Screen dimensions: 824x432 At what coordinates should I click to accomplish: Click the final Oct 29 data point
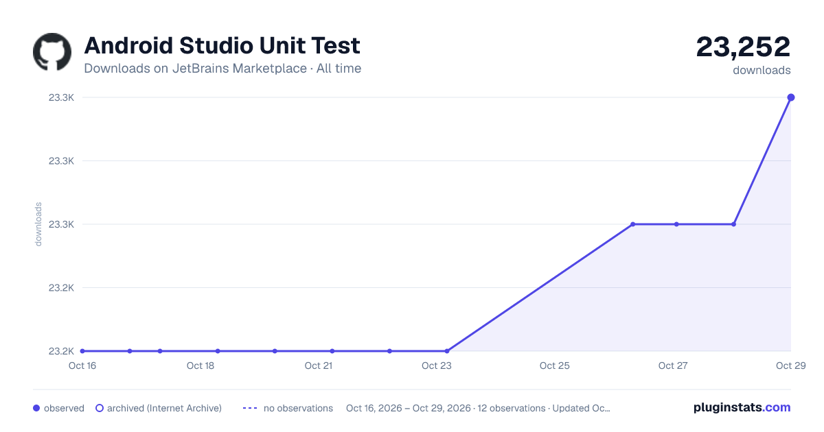point(791,97)
